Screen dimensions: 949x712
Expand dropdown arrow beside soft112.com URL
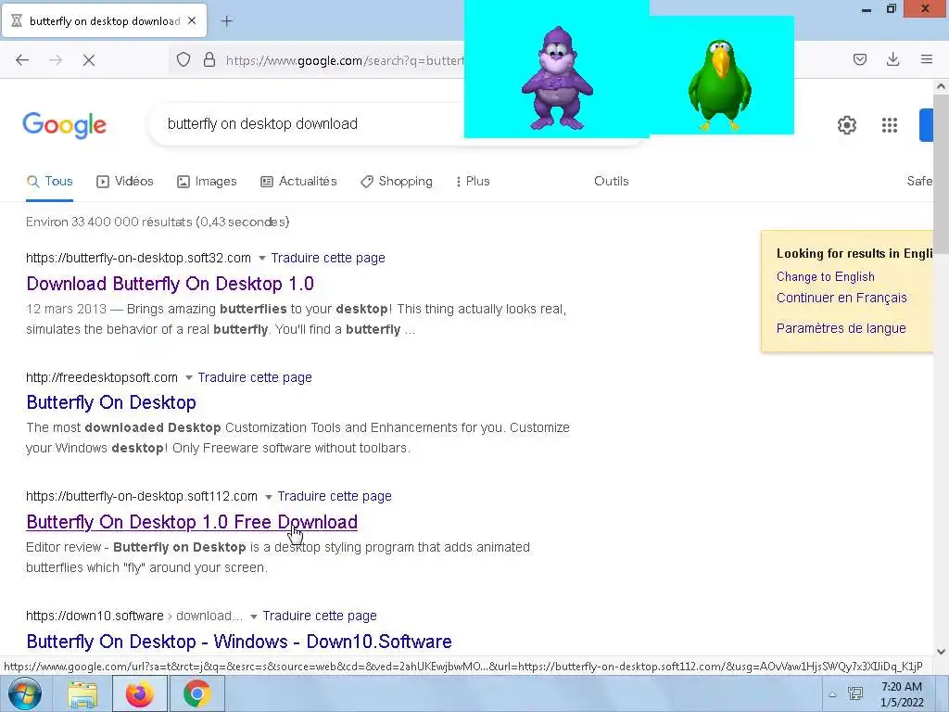click(268, 497)
